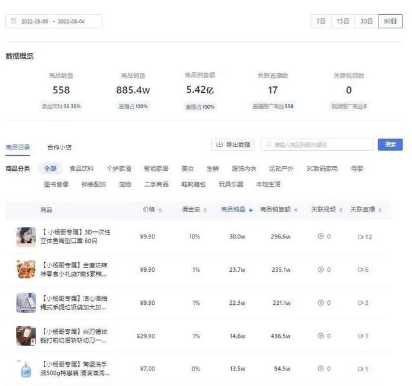Click the live camera icon showing 12

(x=360, y=236)
